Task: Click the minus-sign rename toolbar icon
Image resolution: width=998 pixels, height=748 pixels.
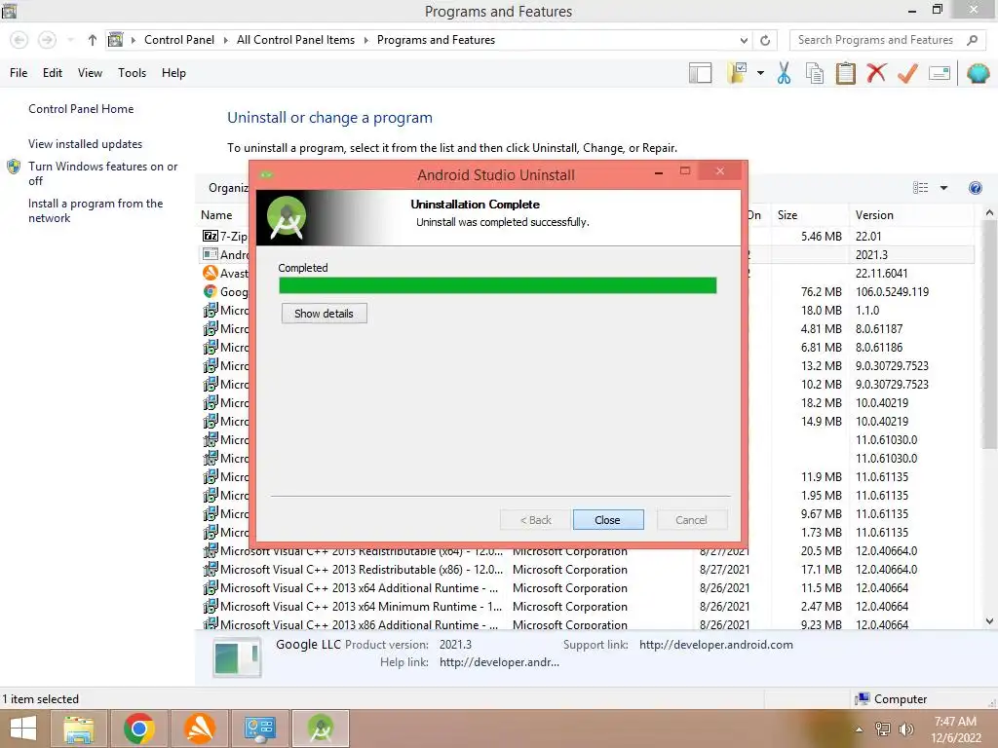Action: click(940, 73)
